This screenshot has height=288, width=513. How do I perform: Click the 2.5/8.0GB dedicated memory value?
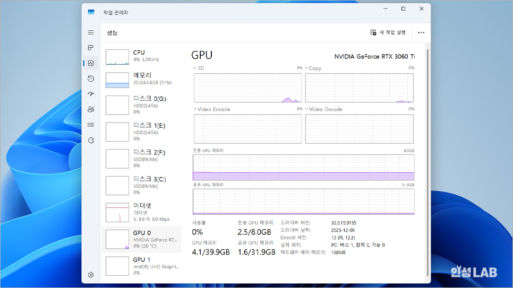tap(254, 232)
